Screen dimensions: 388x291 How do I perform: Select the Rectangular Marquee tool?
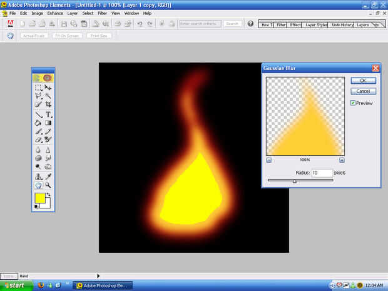[x=38, y=88]
